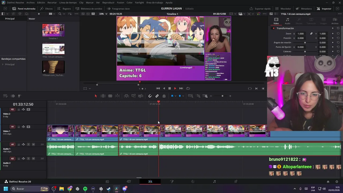Screen dimensions: 343x193
Task: Add a blue marker at playhead
Action: coord(180,96)
